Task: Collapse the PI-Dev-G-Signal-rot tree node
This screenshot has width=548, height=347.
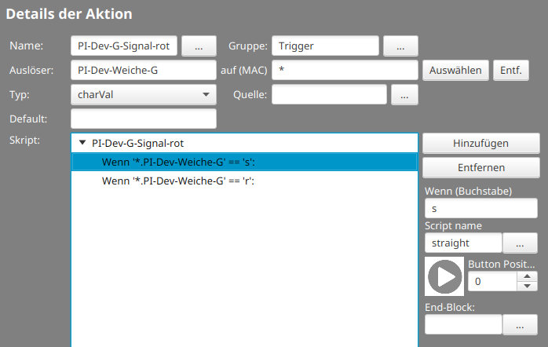Action: [x=82, y=144]
